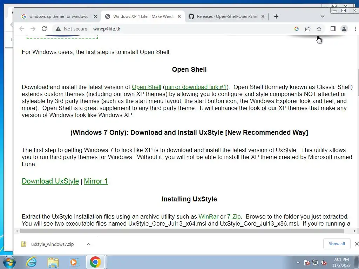
Task: Open the 7-Zip link
Action: [x=234, y=216]
